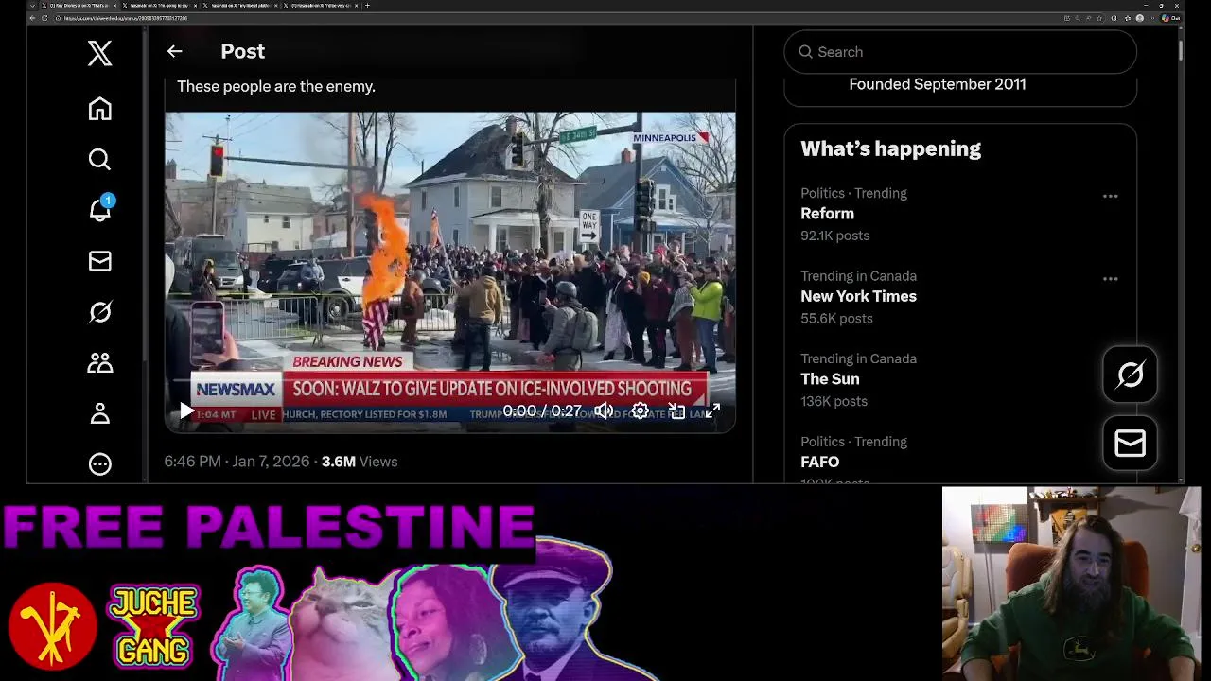The height and width of the screenshot is (681, 1211).
Task: Click the 6:46 PM Jan 7, 2026 timestamp
Action: (x=237, y=462)
